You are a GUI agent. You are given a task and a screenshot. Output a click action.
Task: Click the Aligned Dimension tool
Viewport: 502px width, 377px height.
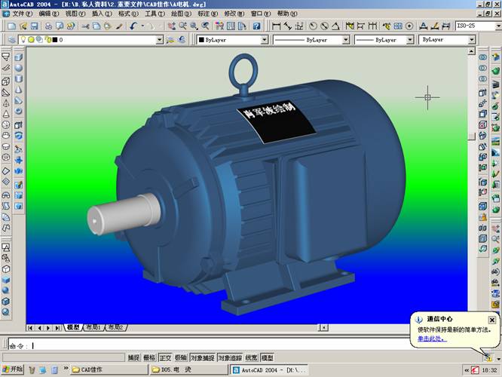point(287,26)
